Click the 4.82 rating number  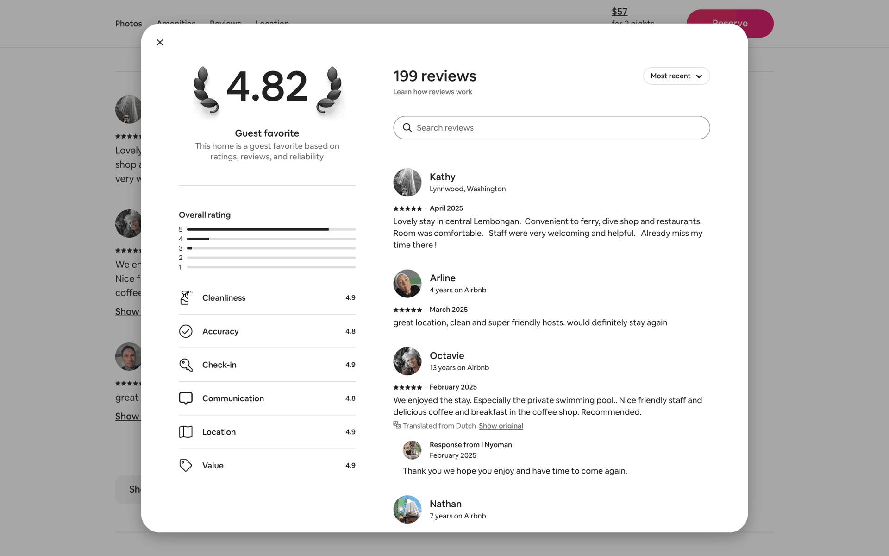point(267,86)
